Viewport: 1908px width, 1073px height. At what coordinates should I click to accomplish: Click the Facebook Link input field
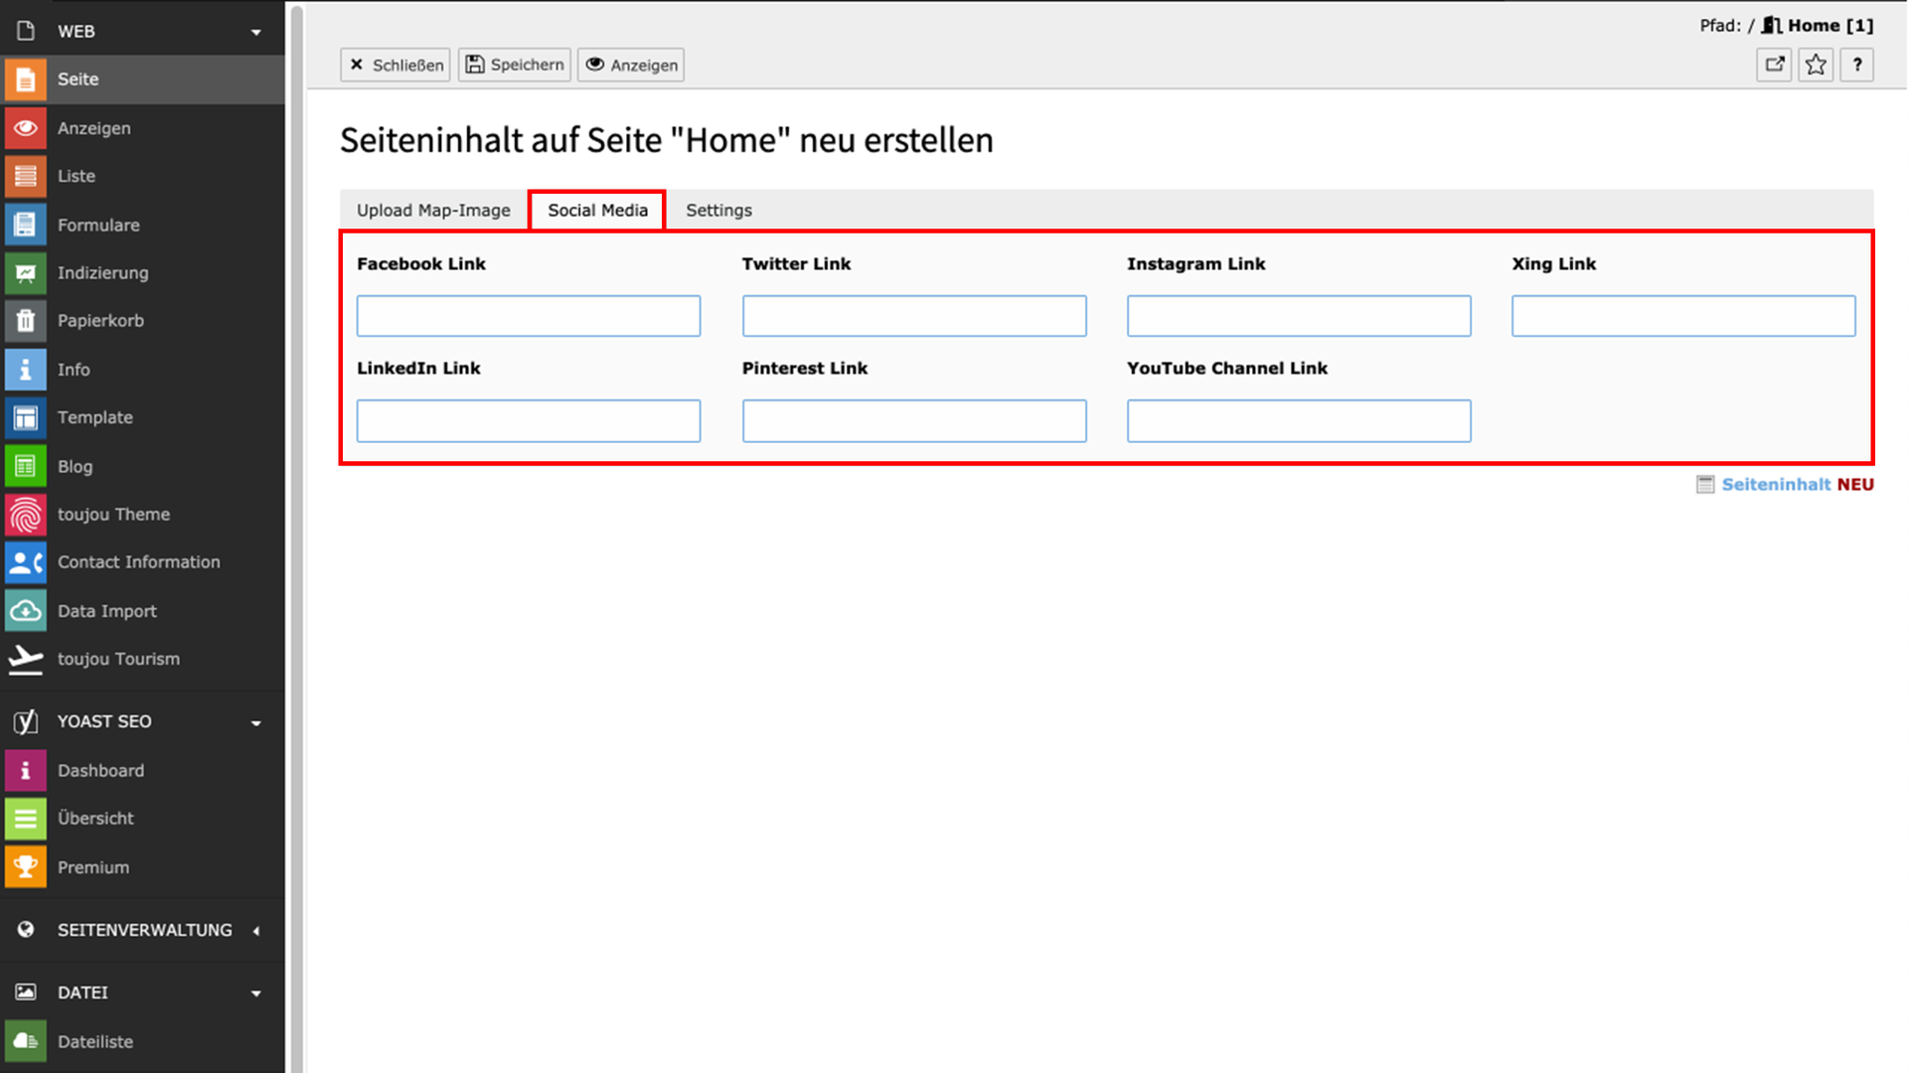pyautogui.click(x=529, y=316)
